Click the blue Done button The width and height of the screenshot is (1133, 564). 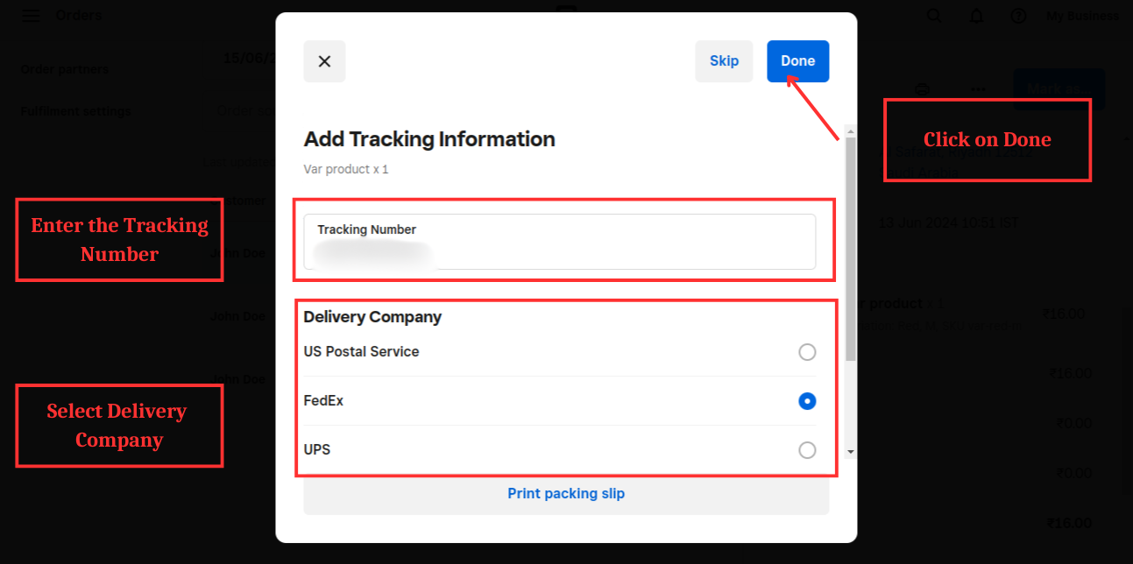click(x=797, y=61)
